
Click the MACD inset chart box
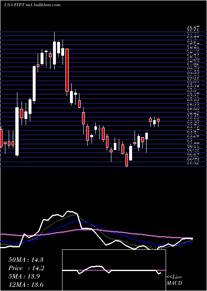114,270
